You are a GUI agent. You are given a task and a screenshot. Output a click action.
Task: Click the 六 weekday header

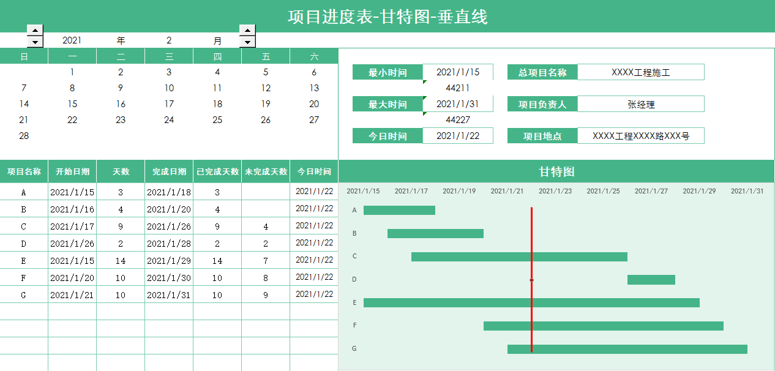pyautogui.click(x=314, y=56)
